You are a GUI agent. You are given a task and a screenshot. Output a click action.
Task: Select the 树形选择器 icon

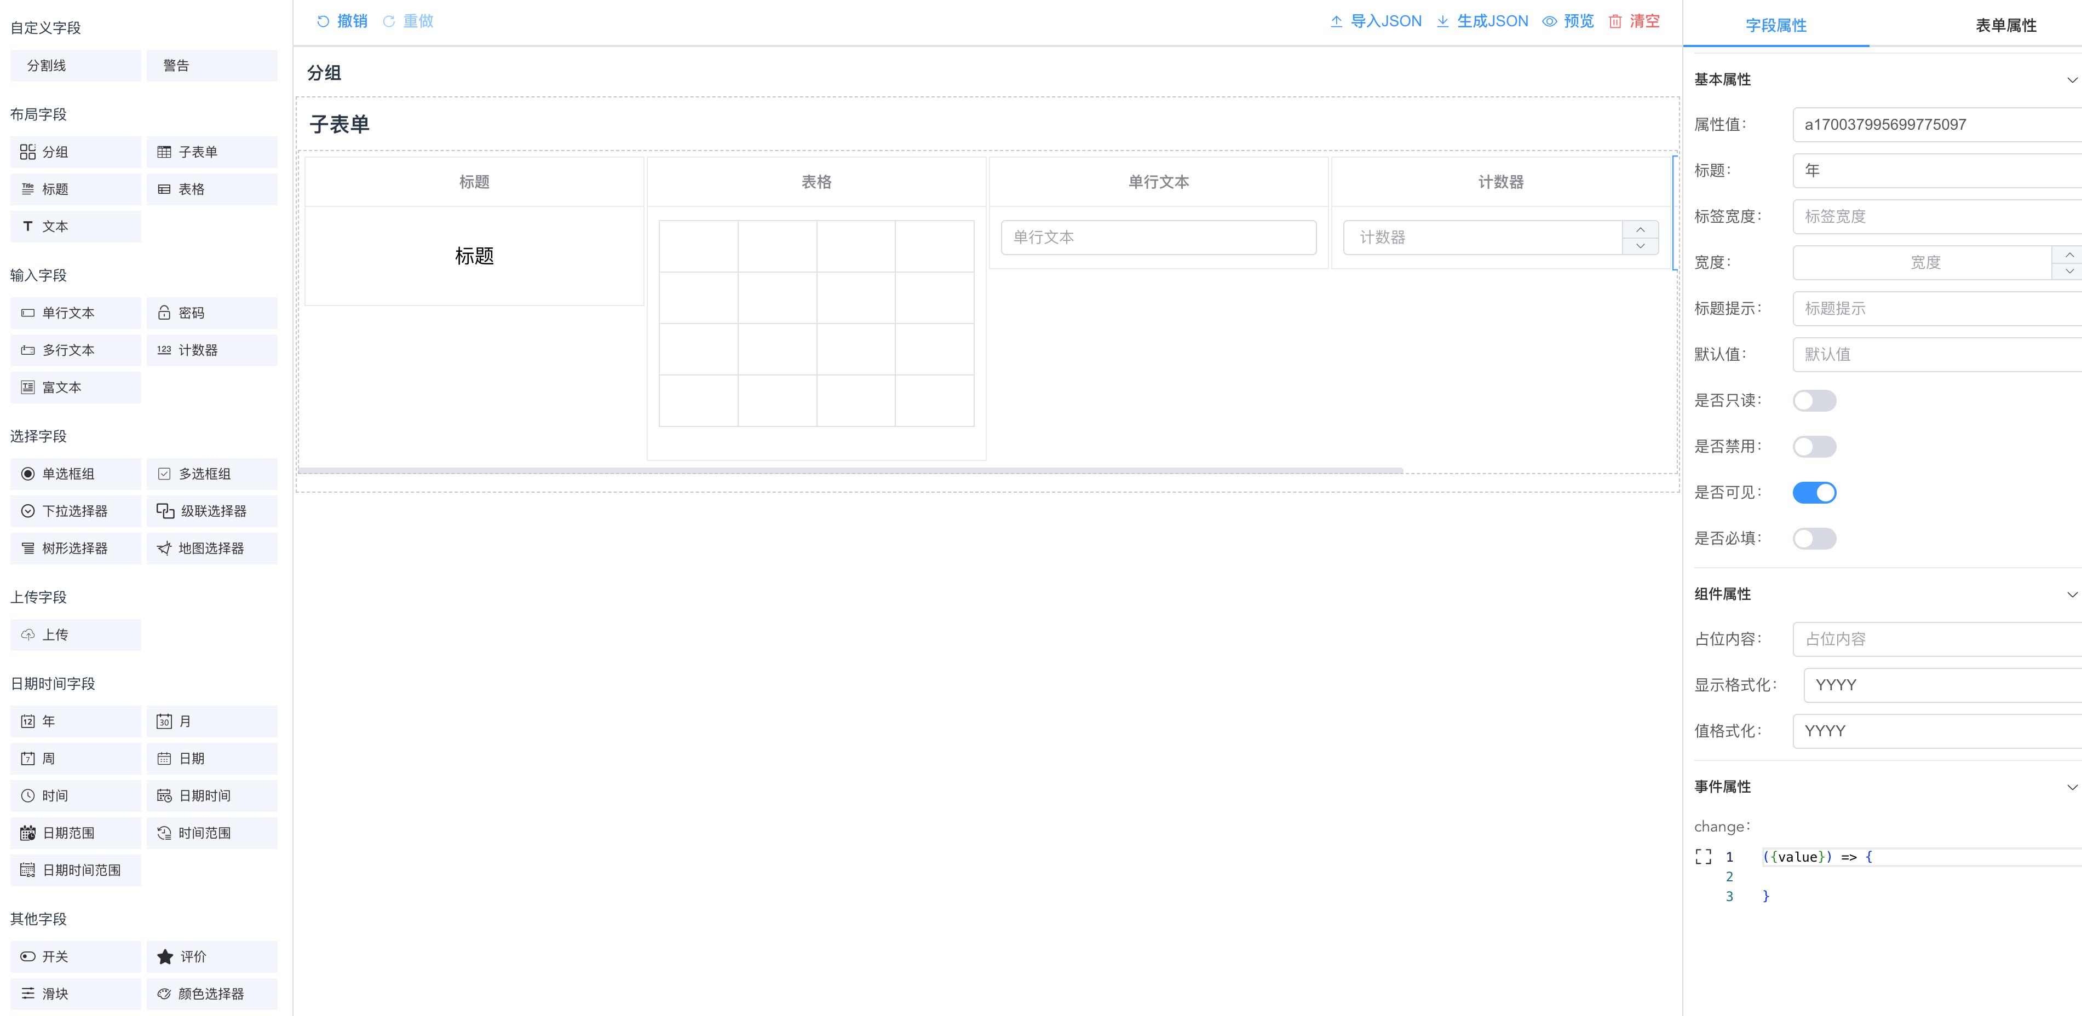click(x=27, y=547)
